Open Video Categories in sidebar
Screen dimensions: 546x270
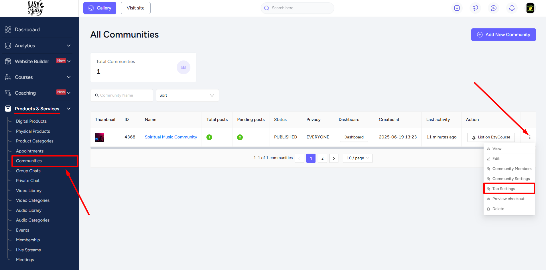[x=33, y=200]
